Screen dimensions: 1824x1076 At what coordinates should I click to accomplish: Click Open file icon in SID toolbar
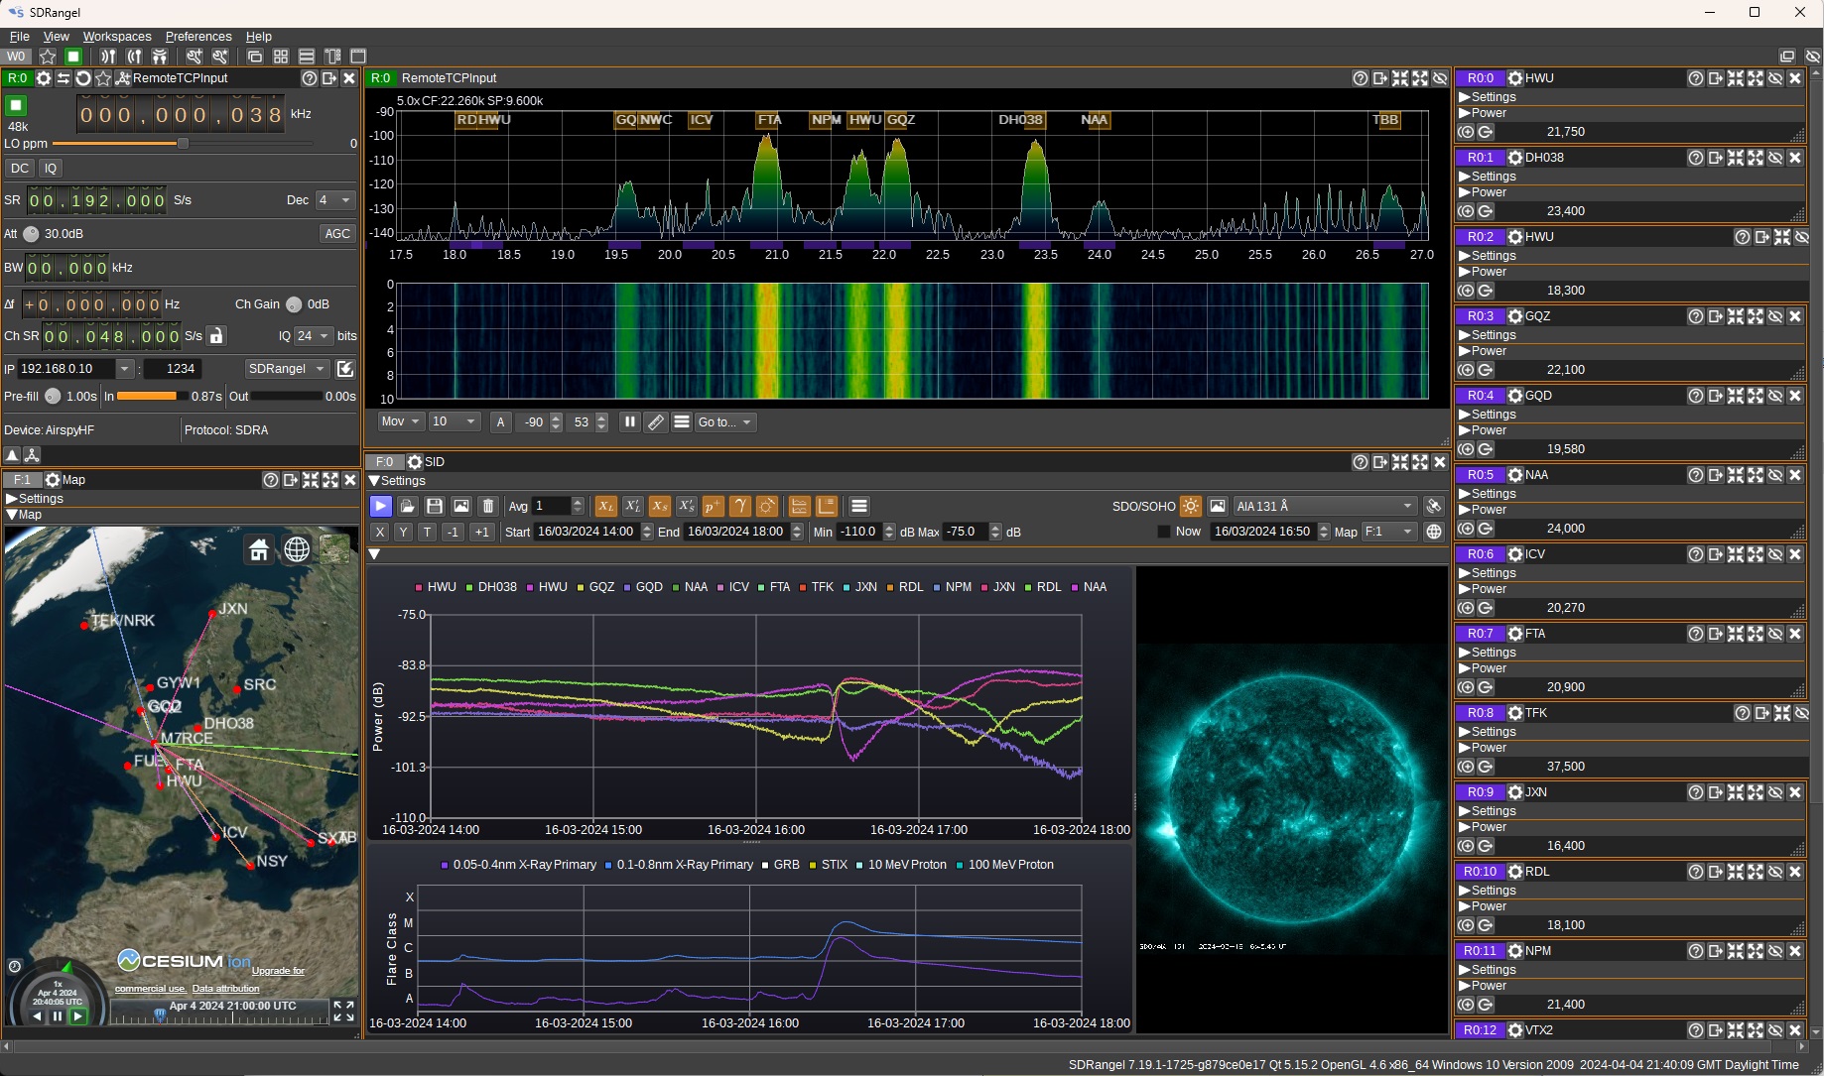pyautogui.click(x=407, y=507)
